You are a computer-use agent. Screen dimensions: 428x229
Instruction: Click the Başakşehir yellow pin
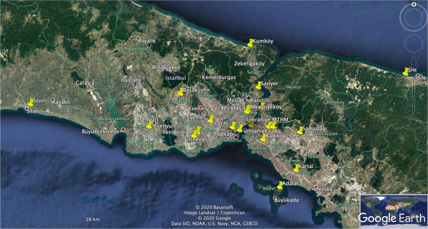coord(181,92)
